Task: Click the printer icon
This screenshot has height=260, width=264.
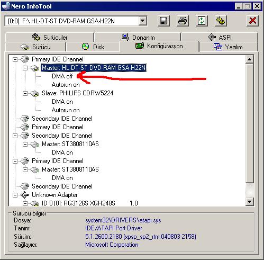Action: tap(183, 21)
